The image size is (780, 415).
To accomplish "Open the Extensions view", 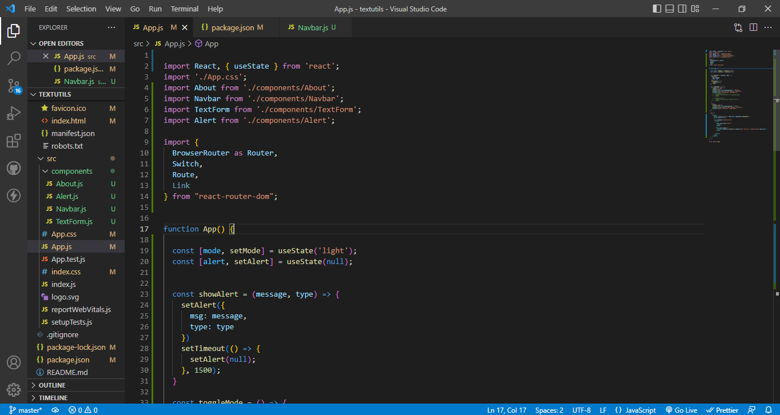I will click(x=14, y=141).
